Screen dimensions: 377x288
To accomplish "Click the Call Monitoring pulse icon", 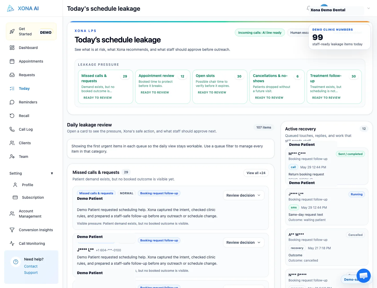I will point(12,243).
